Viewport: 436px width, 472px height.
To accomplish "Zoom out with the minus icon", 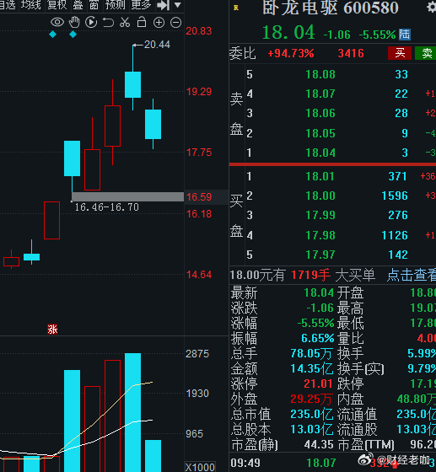I will [176, 23].
